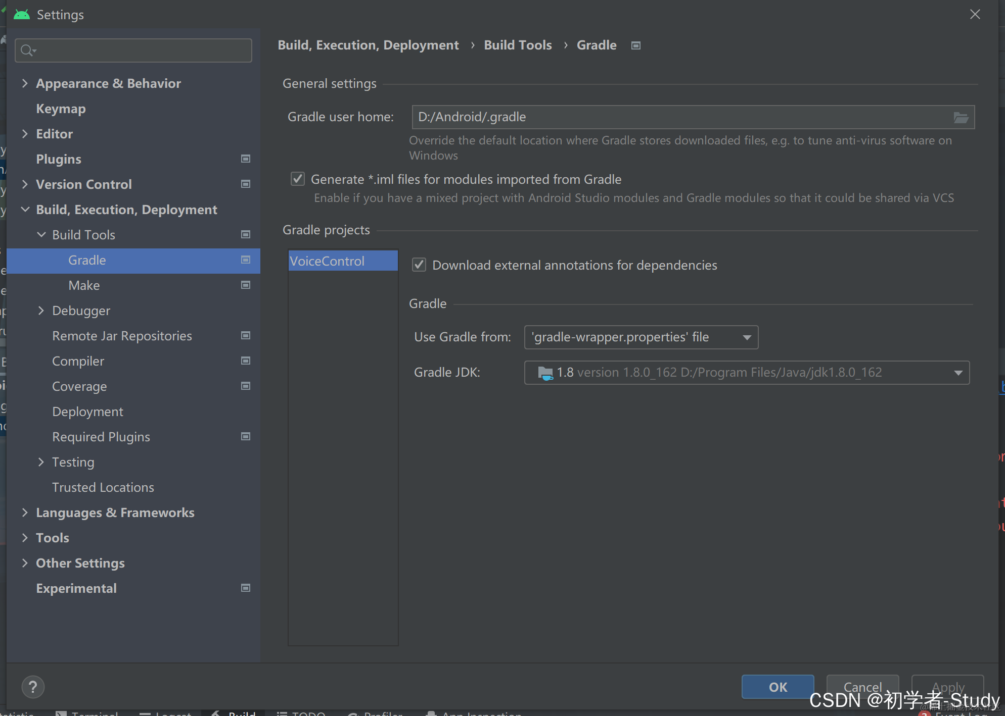Collapse the Build Tools tree node
This screenshot has height=716, width=1005.
point(41,235)
